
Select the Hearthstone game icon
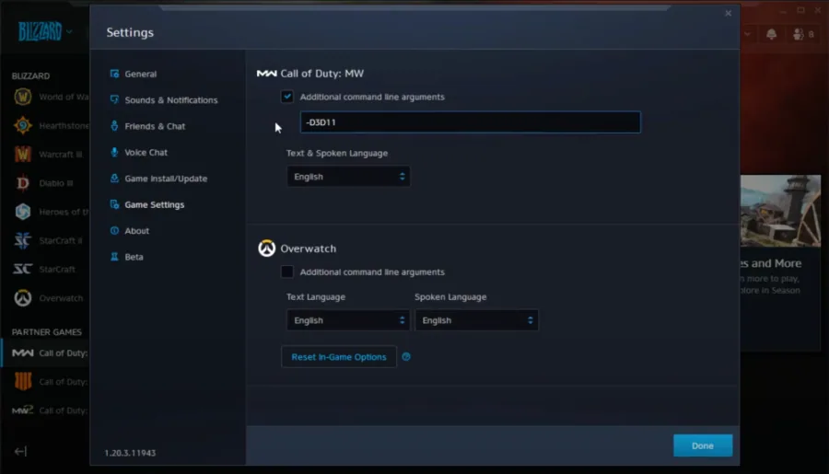click(23, 125)
